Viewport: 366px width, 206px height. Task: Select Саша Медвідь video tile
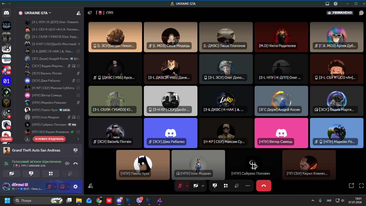click(171, 37)
